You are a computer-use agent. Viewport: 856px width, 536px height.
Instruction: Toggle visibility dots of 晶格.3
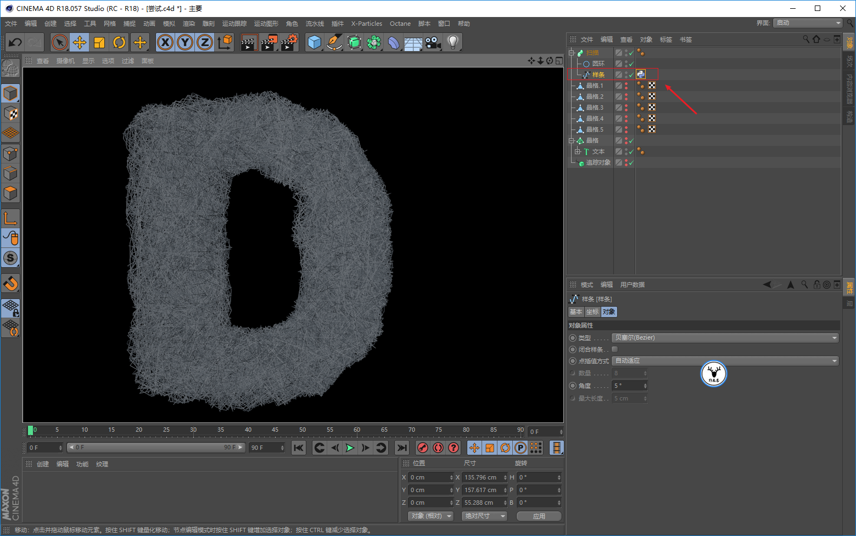[x=626, y=108]
